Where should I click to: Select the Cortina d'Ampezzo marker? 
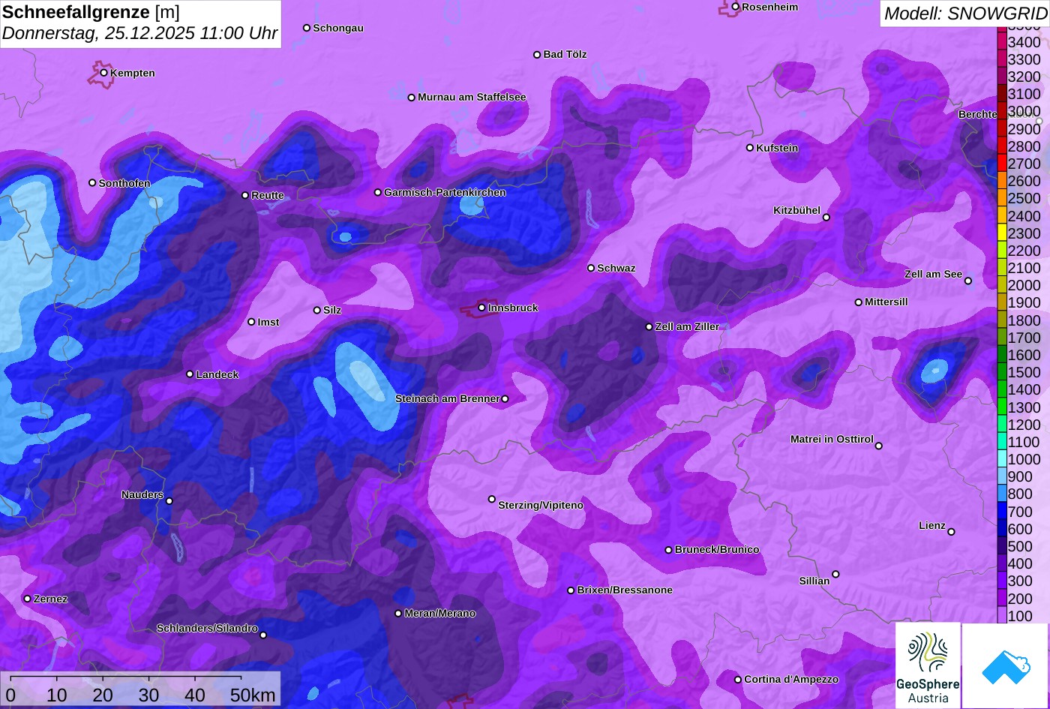tap(738, 680)
